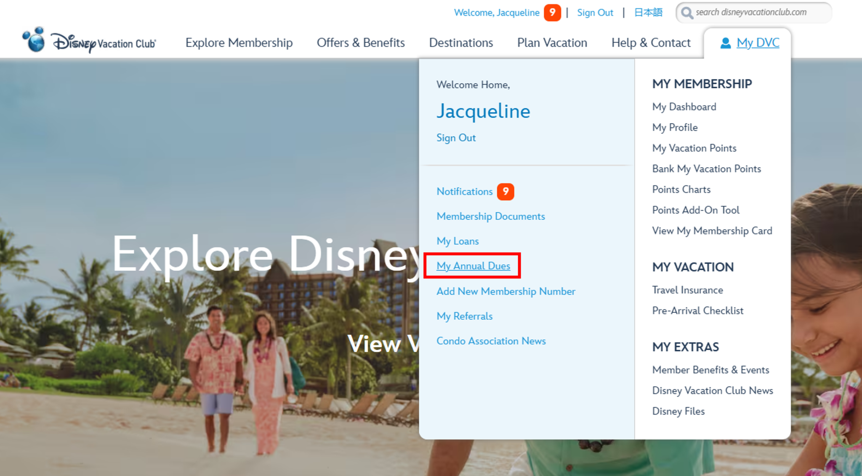The image size is (862, 476).
Task: Open My Dashboard
Action: pyautogui.click(x=684, y=106)
